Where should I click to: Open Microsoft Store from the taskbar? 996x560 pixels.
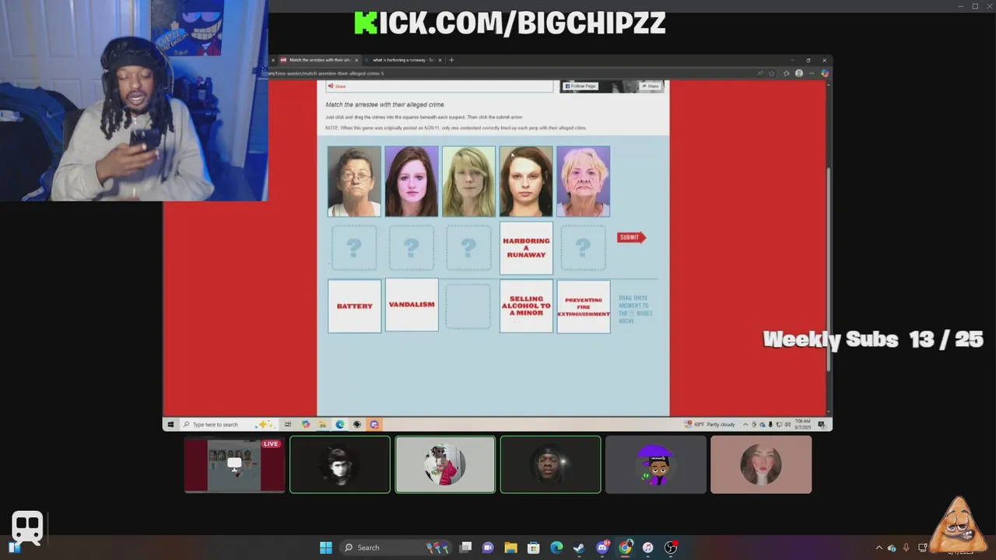pos(534,548)
